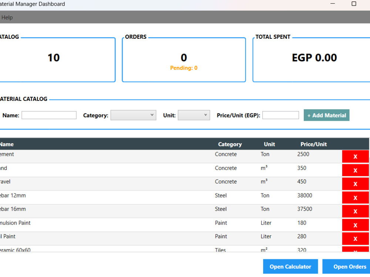Select the Ceramic 60x60 name cell
This screenshot has width=370, height=277.
pos(15,250)
